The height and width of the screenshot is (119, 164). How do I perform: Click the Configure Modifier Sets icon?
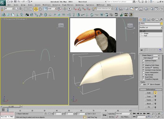pos(160,50)
